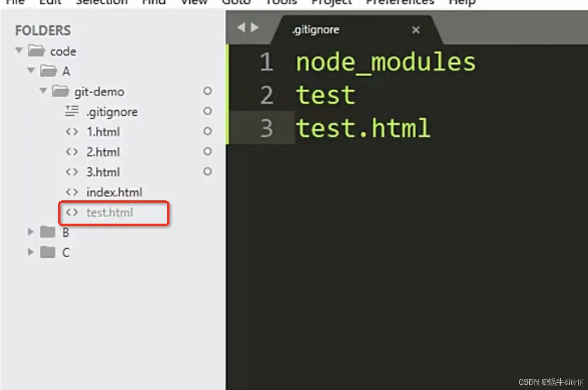Click the test.html code file icon
Screen dimensions: 588x390
72,212
